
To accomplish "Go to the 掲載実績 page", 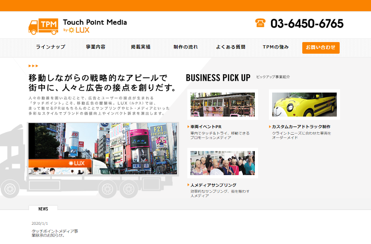I will coord(141,47).
